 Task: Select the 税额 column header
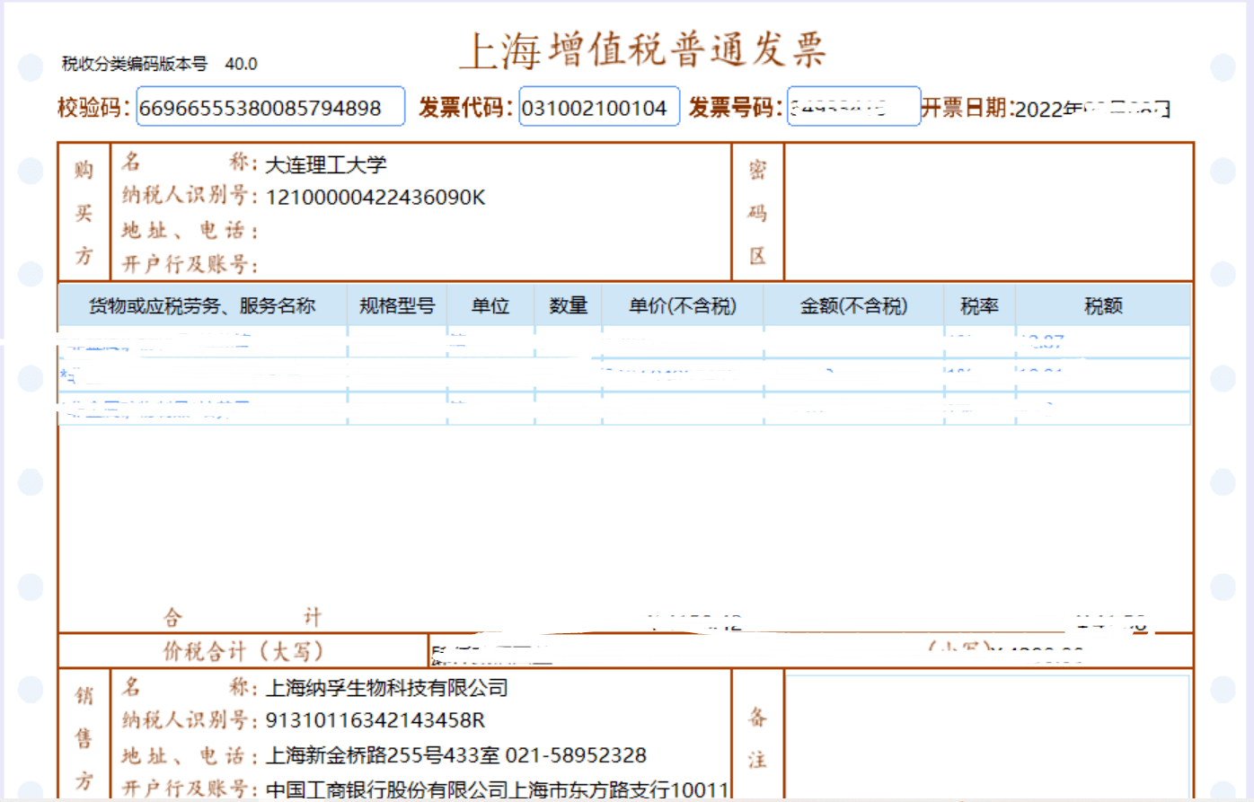[1103, 306]
